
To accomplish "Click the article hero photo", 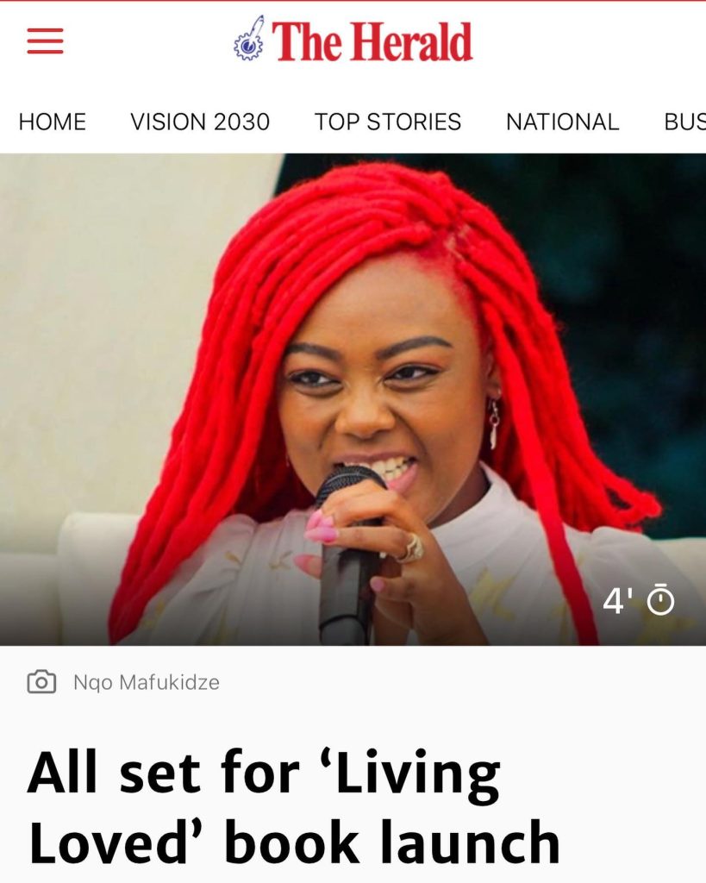I will pyautogui.click(x=353, y=399).
